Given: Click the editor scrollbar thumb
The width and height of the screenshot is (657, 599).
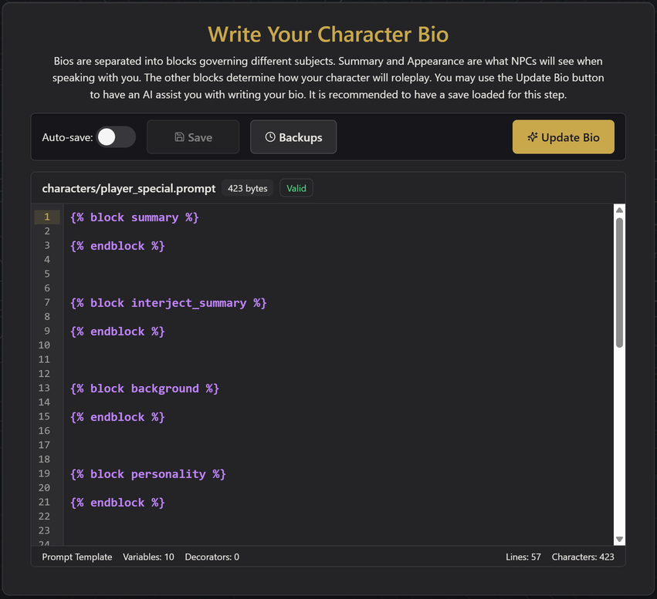Looking at the screenshot, I should 619,283.
